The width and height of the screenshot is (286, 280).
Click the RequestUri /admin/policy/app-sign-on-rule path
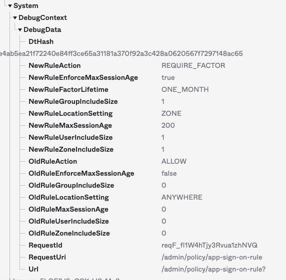click(212, 258)
